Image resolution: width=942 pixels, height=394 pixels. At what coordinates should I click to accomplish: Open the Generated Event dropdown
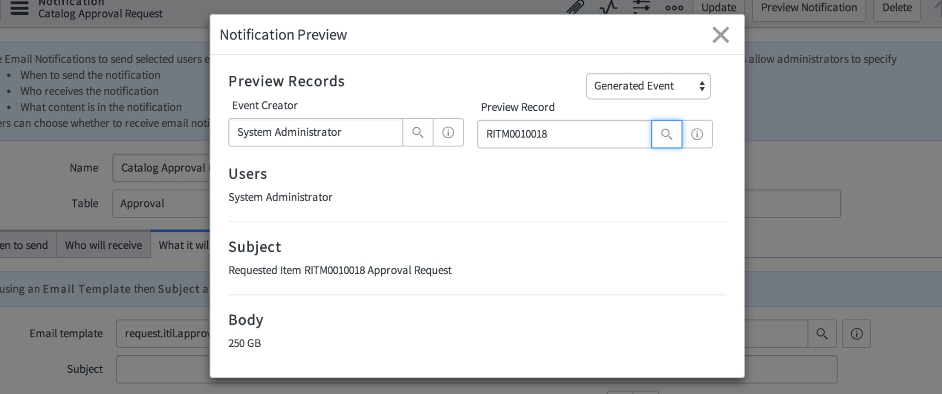(648, 86)
